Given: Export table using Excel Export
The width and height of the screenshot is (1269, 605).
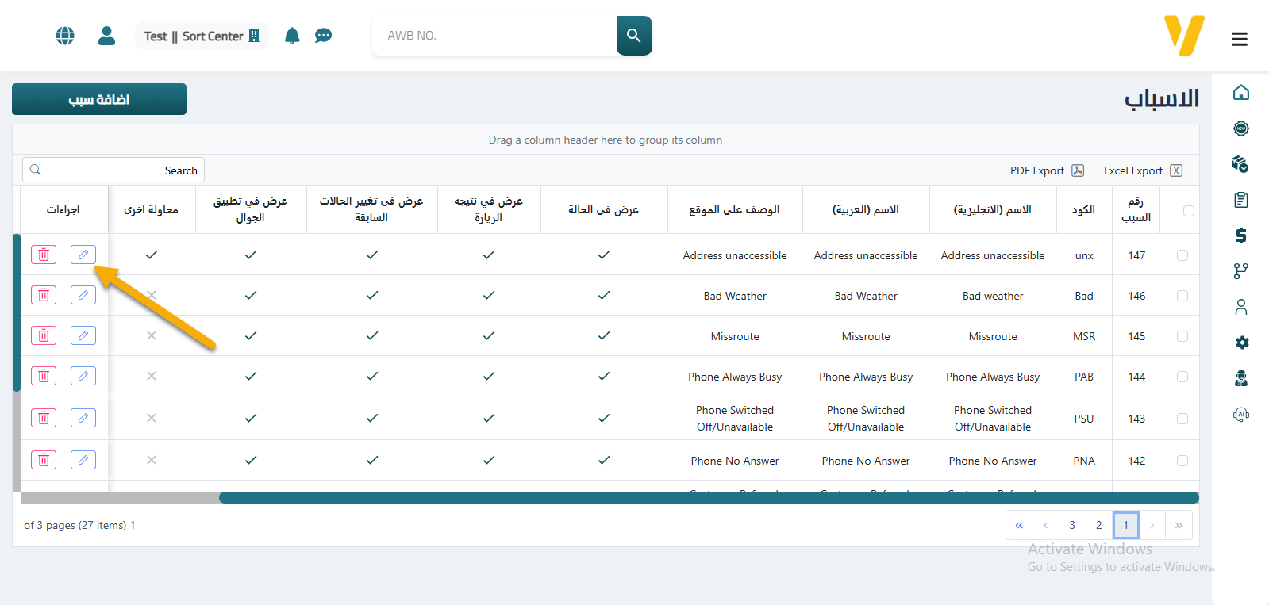Looking at the screenshot, I should pos(1142,170).
